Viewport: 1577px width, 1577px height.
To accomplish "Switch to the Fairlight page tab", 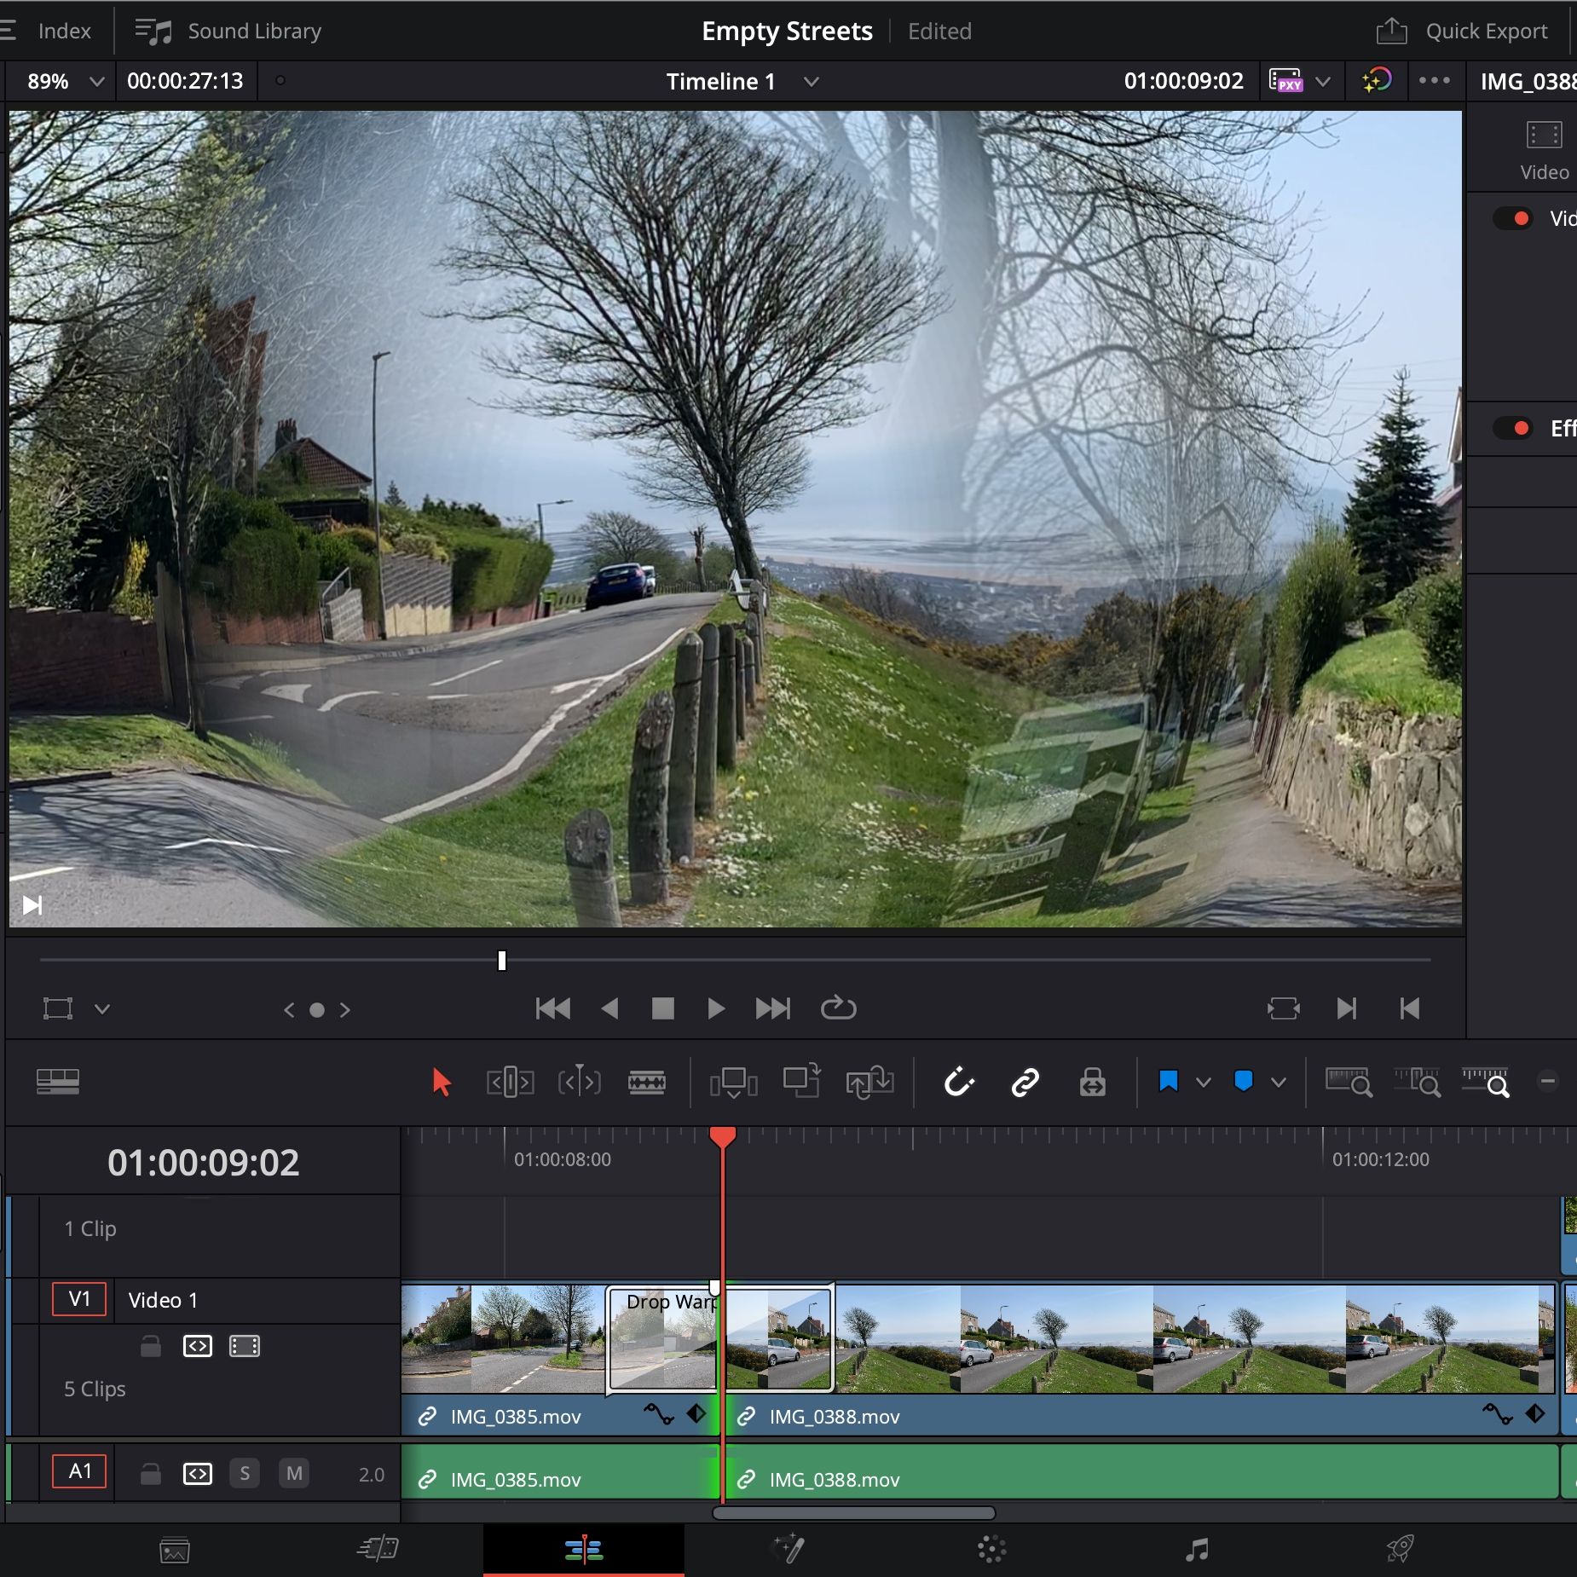I will 1197,1549.
